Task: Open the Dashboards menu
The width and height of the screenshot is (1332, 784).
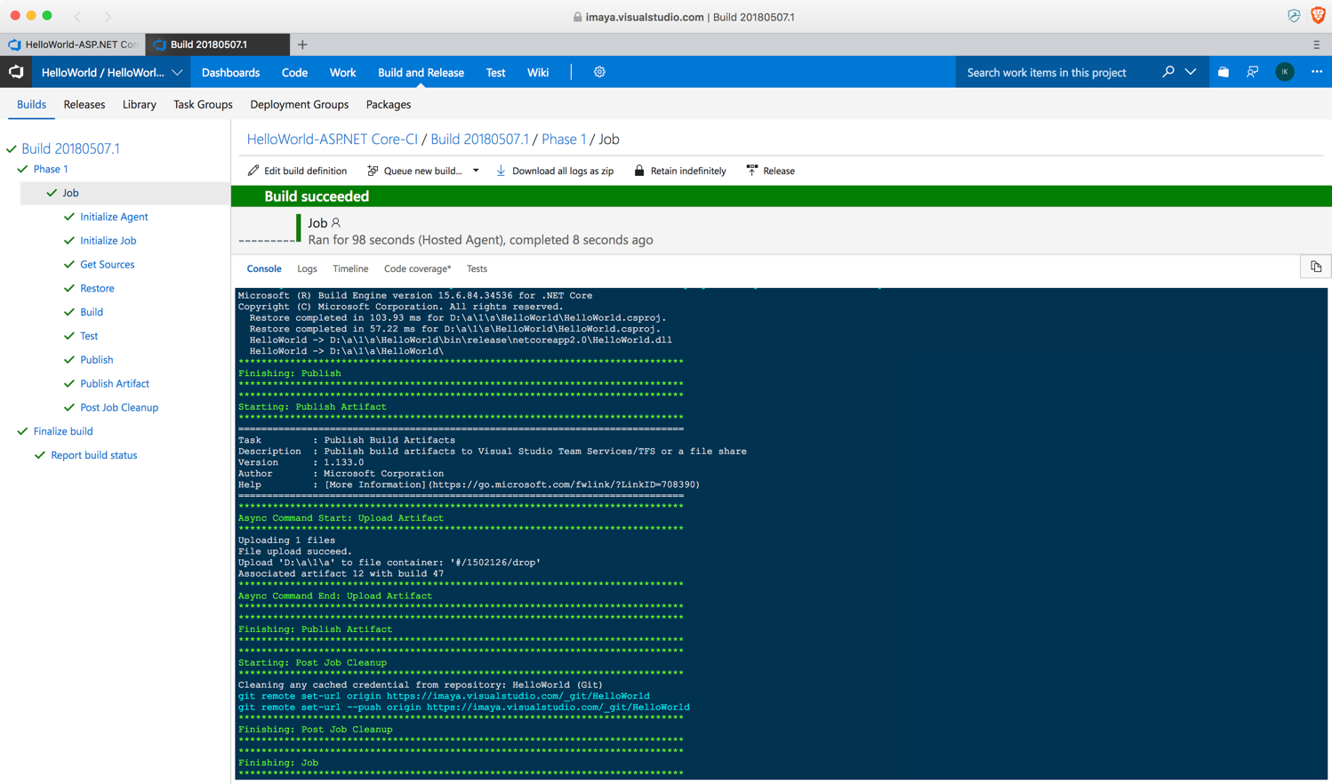Action: (x=230, y=72)
